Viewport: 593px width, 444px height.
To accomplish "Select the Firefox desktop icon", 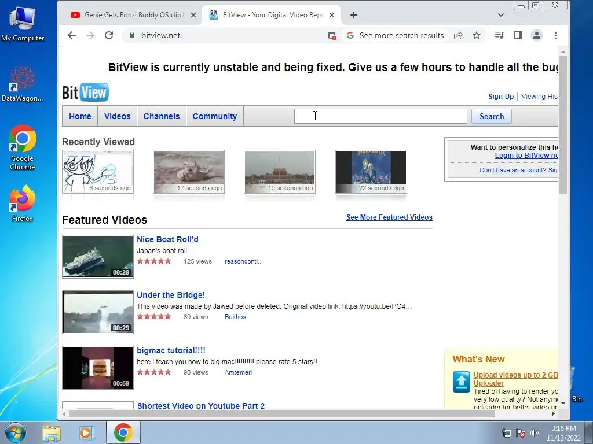I will pos(23,203).
